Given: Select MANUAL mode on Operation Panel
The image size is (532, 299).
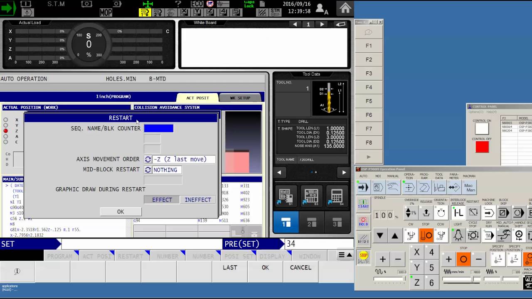Looking at the screenshot, I should [393, 188].
